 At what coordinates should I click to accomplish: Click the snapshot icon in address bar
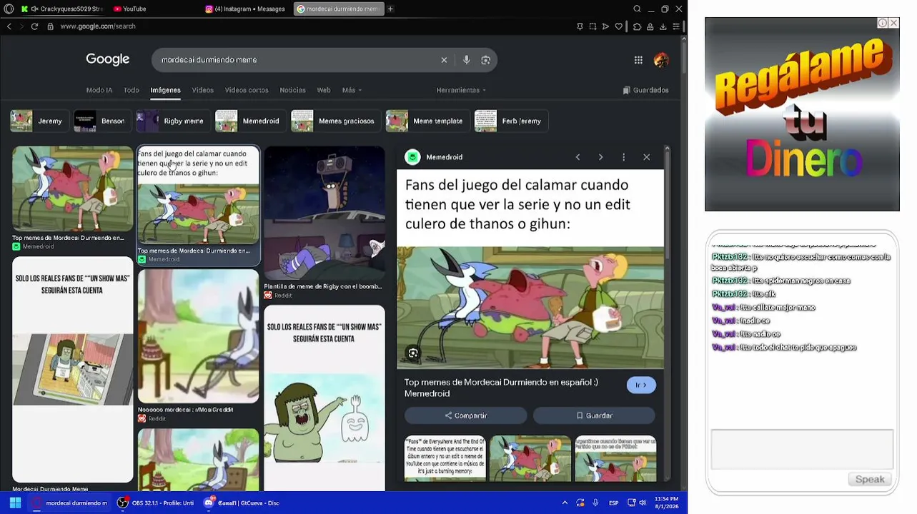pyautogui.click(x=593, y=26)
